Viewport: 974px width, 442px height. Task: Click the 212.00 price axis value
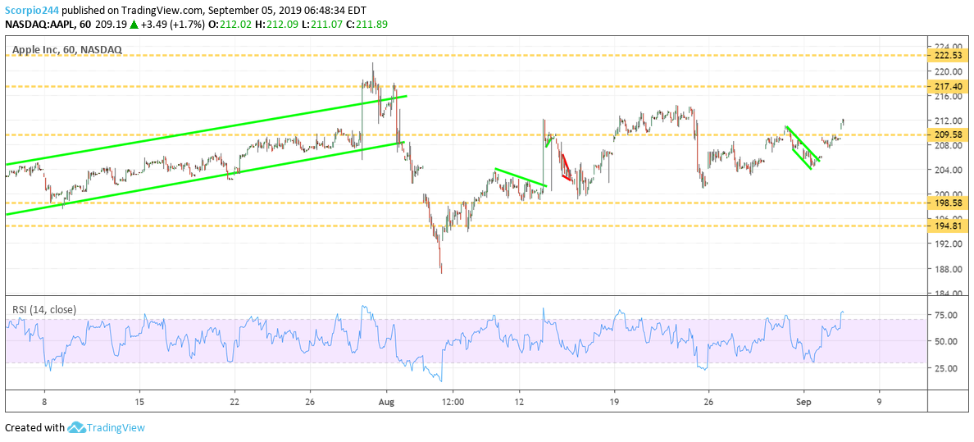949,121
